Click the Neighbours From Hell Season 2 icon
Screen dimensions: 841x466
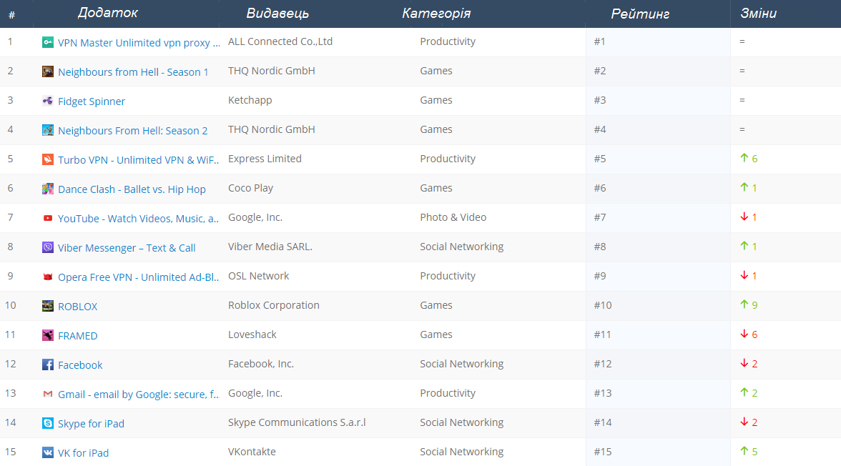click(x=48, y=130)
